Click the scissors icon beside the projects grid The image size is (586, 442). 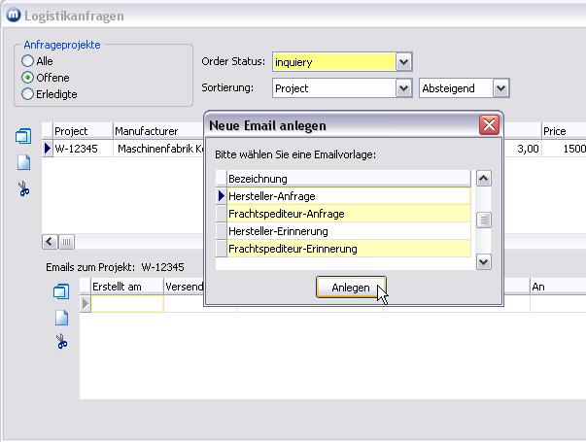(24, 189)
